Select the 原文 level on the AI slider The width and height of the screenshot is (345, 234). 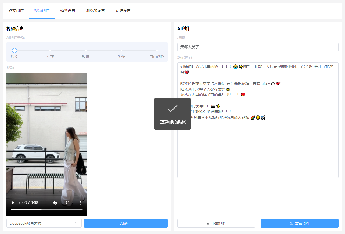[14, 50]
